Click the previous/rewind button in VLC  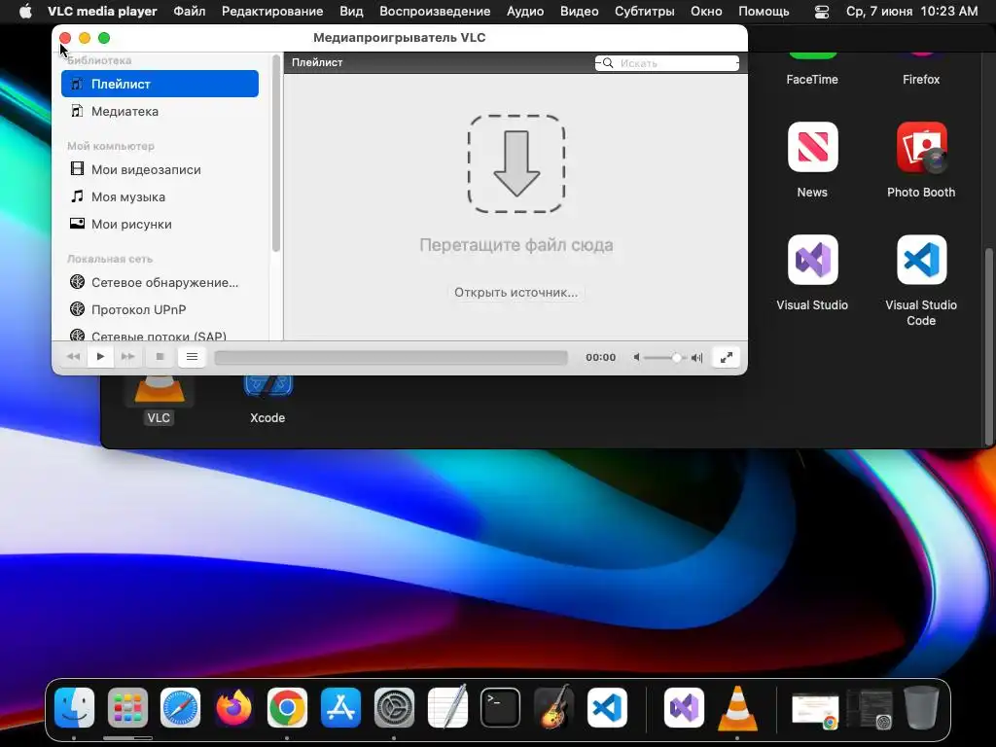click(x=74, y=357)
